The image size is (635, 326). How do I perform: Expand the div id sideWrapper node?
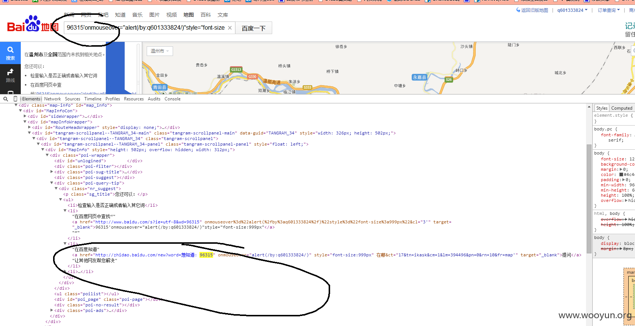point(25,116)
